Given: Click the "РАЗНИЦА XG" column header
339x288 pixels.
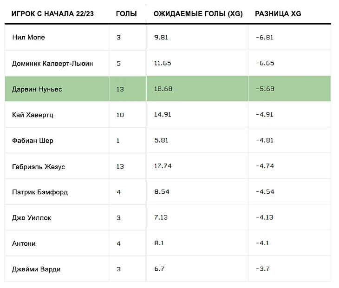Looking at the screenshot, I should (x=278, y=13).
